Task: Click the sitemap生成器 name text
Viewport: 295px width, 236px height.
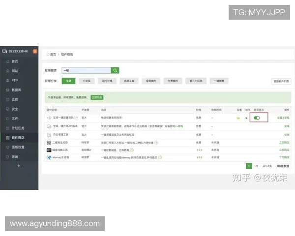Action: [60, 157]
